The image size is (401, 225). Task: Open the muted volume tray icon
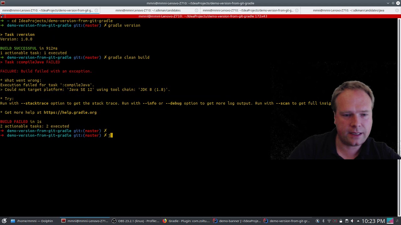352,221
